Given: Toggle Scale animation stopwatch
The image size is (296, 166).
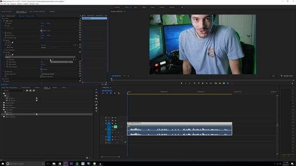Looking at the screenshot, I should (x=6, y=26).
